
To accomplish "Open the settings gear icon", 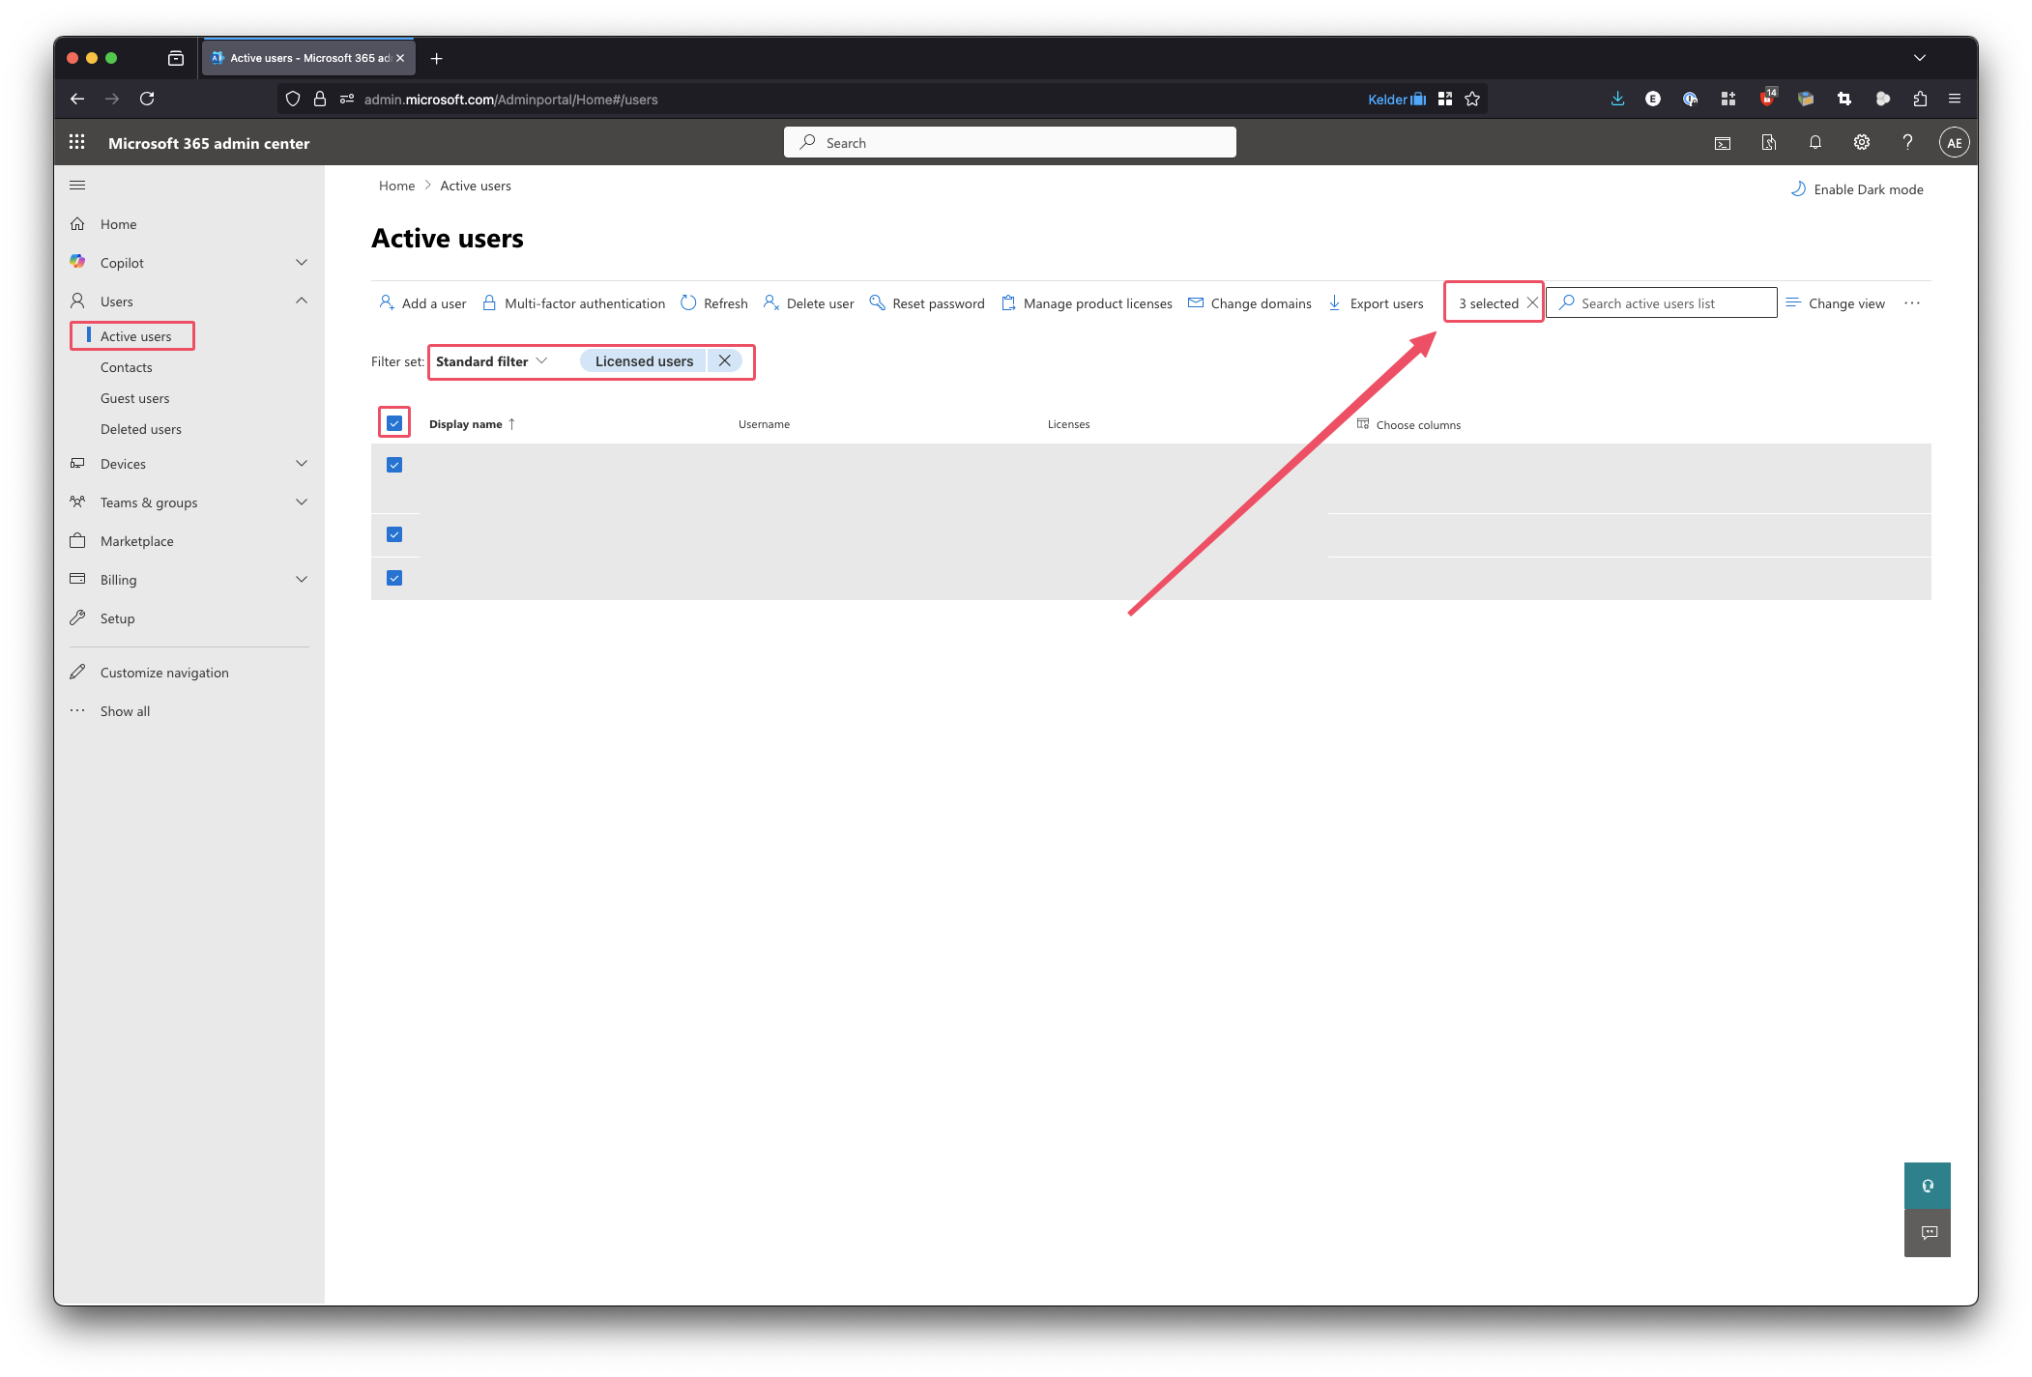I will [1861, 143].
